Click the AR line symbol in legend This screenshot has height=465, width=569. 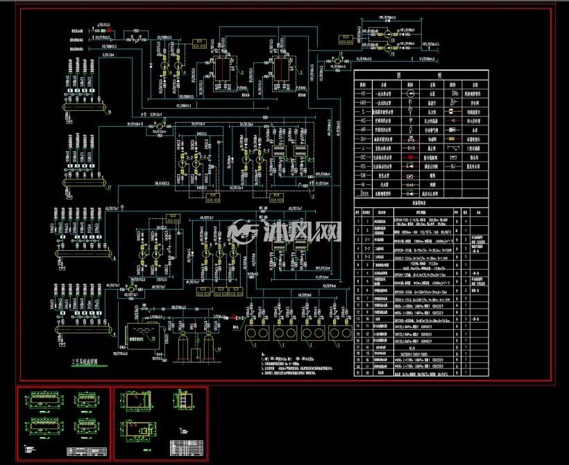(362, 130)
